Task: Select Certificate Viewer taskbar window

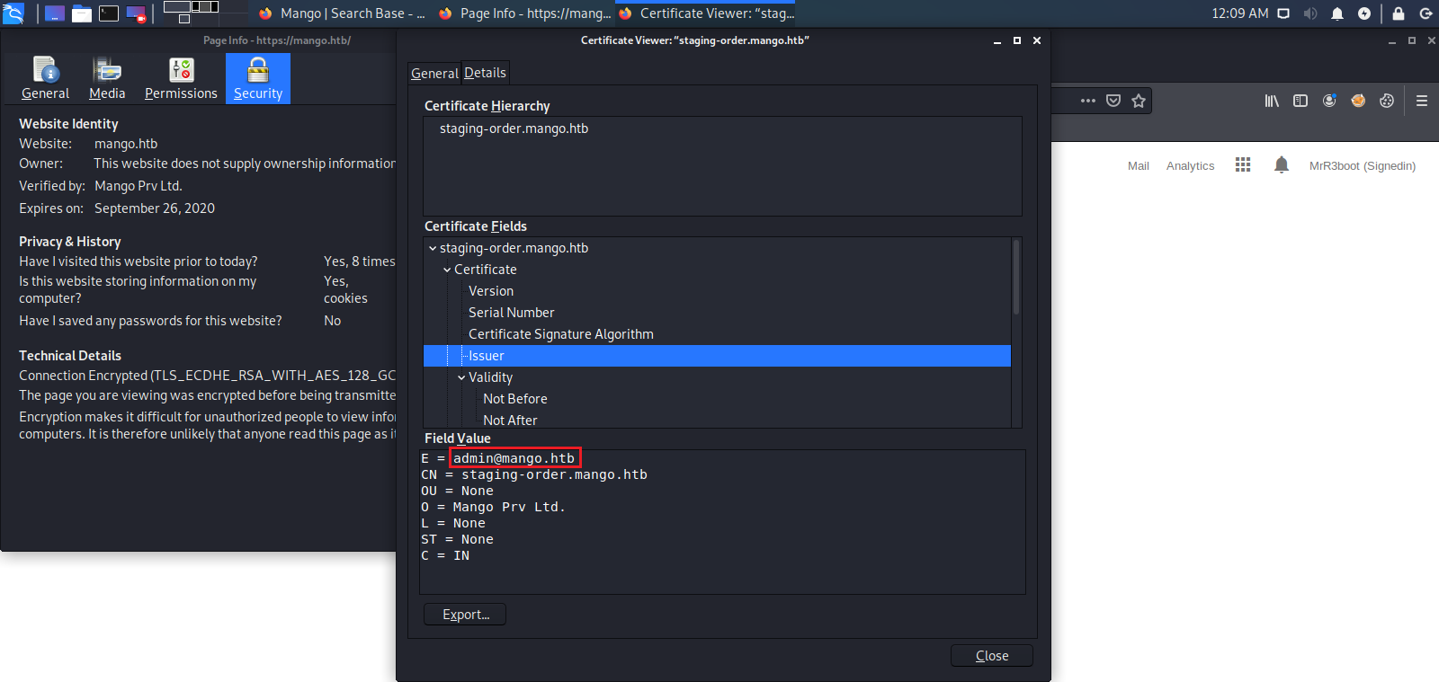Action: pyautogui.click(x=707, y=13)
